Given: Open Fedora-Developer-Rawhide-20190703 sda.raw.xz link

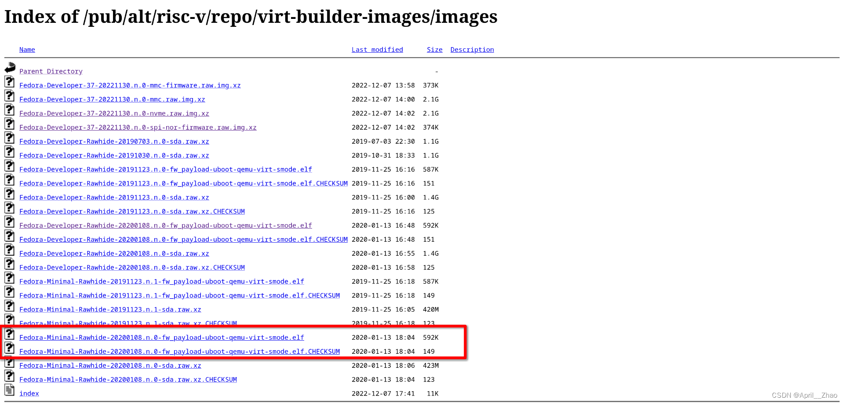Looking at the screenshot, I should (x=114, y=142).
